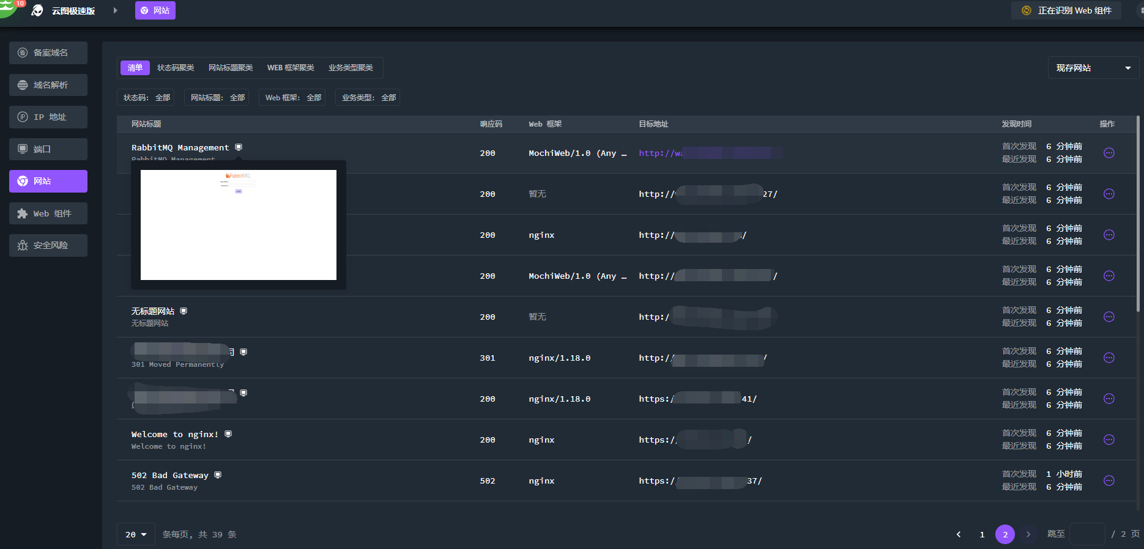The height and width of the screenshot is (549, 1144).
Task: Expand the 现存网站 dropdown
Action: click(1093, 68)
